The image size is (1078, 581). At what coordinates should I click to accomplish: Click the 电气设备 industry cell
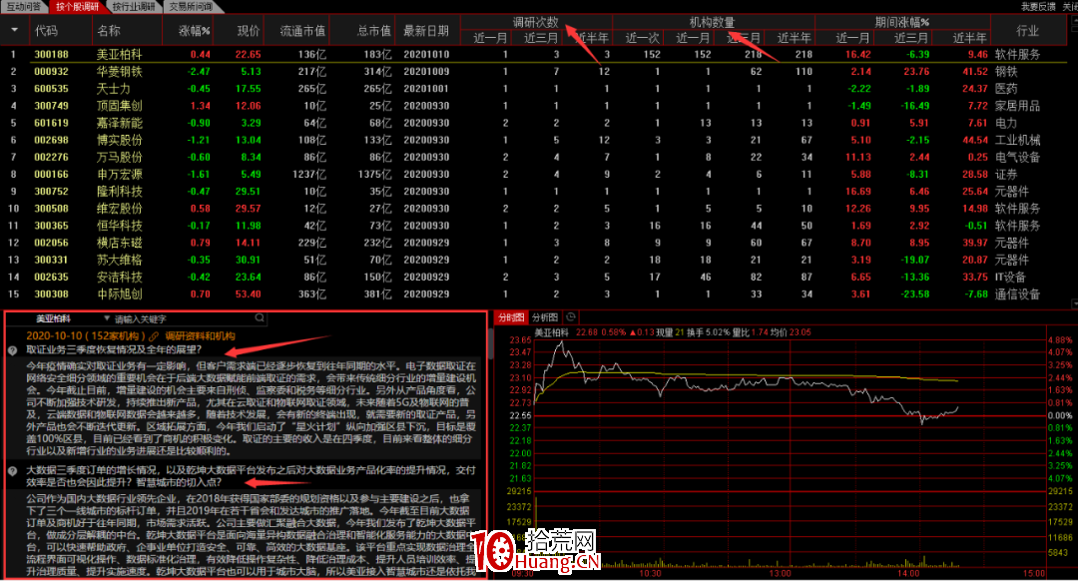click(1017, 158)
